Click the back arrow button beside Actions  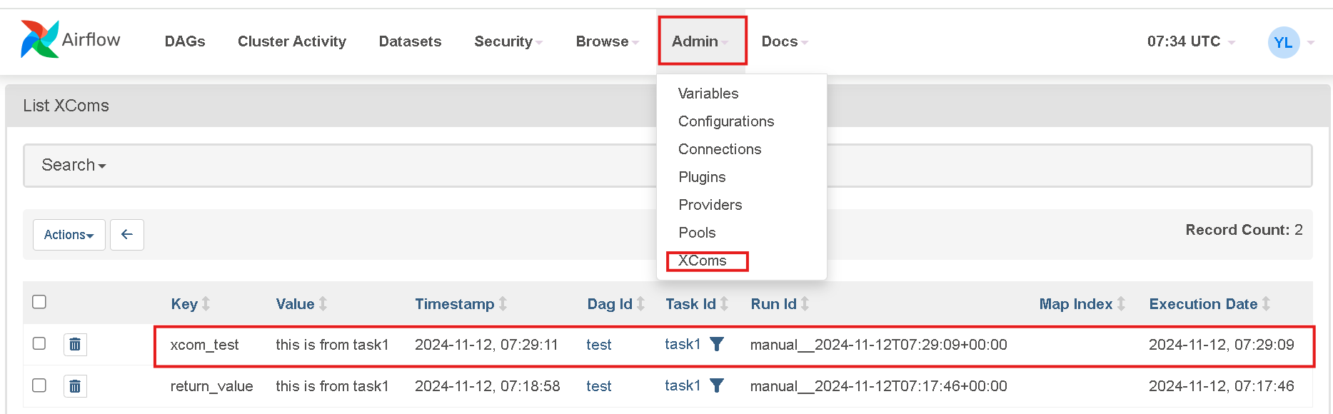point(127,234)
